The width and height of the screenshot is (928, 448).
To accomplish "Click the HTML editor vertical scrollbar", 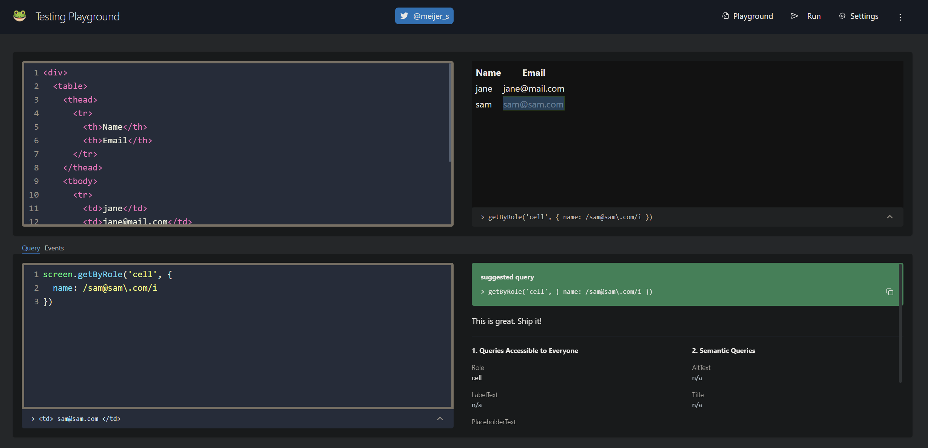I will (449, 113).
